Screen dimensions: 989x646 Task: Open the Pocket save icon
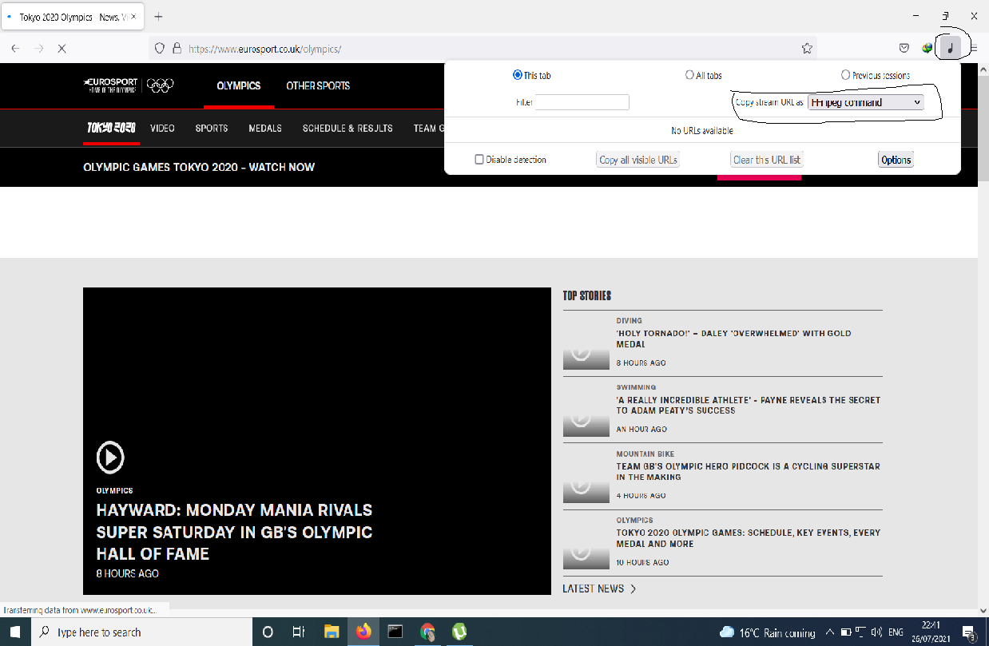904,48
